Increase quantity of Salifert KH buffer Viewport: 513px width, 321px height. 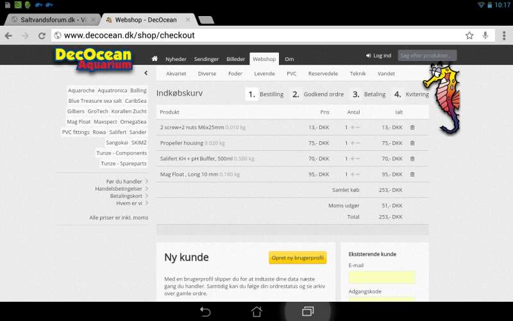tap(352, 159)
